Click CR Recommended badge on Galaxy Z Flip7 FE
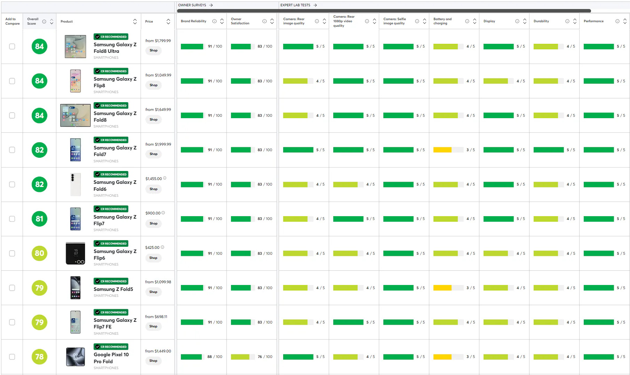This screenshot has width=630, height=375. (111, 312)
